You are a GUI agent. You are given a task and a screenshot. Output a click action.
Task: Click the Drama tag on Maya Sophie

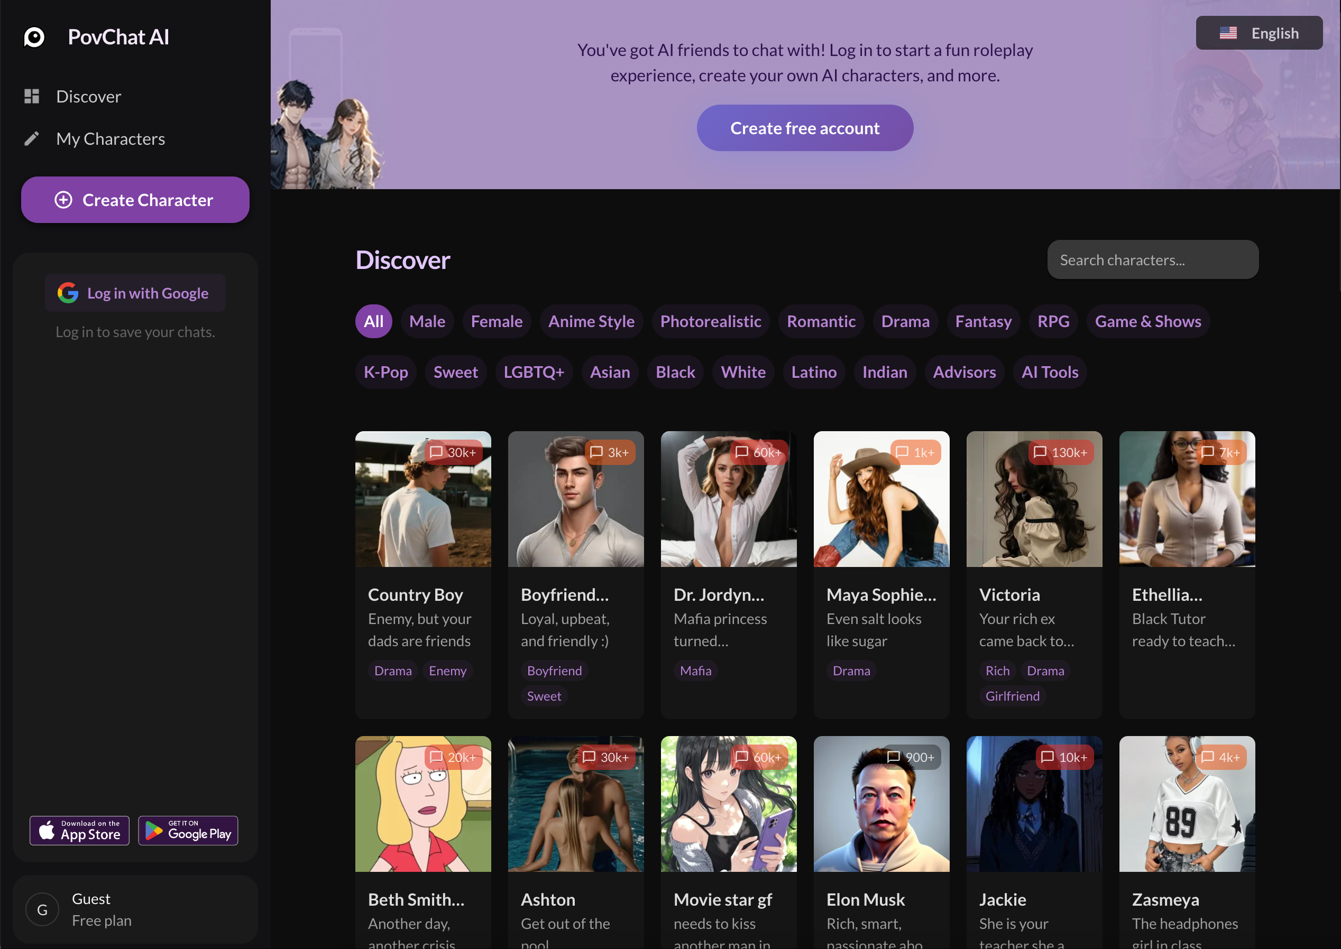tap(851, 671)
